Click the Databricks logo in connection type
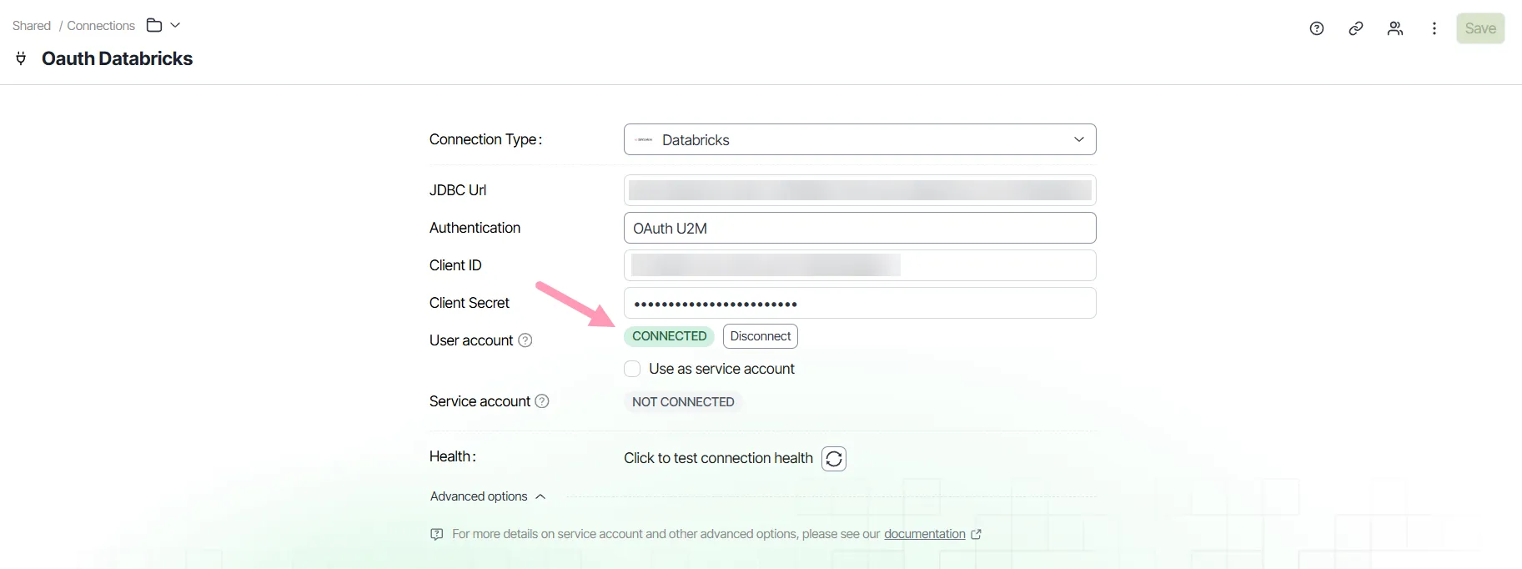This screenshot has width=1522, height=569. point(644,139)
